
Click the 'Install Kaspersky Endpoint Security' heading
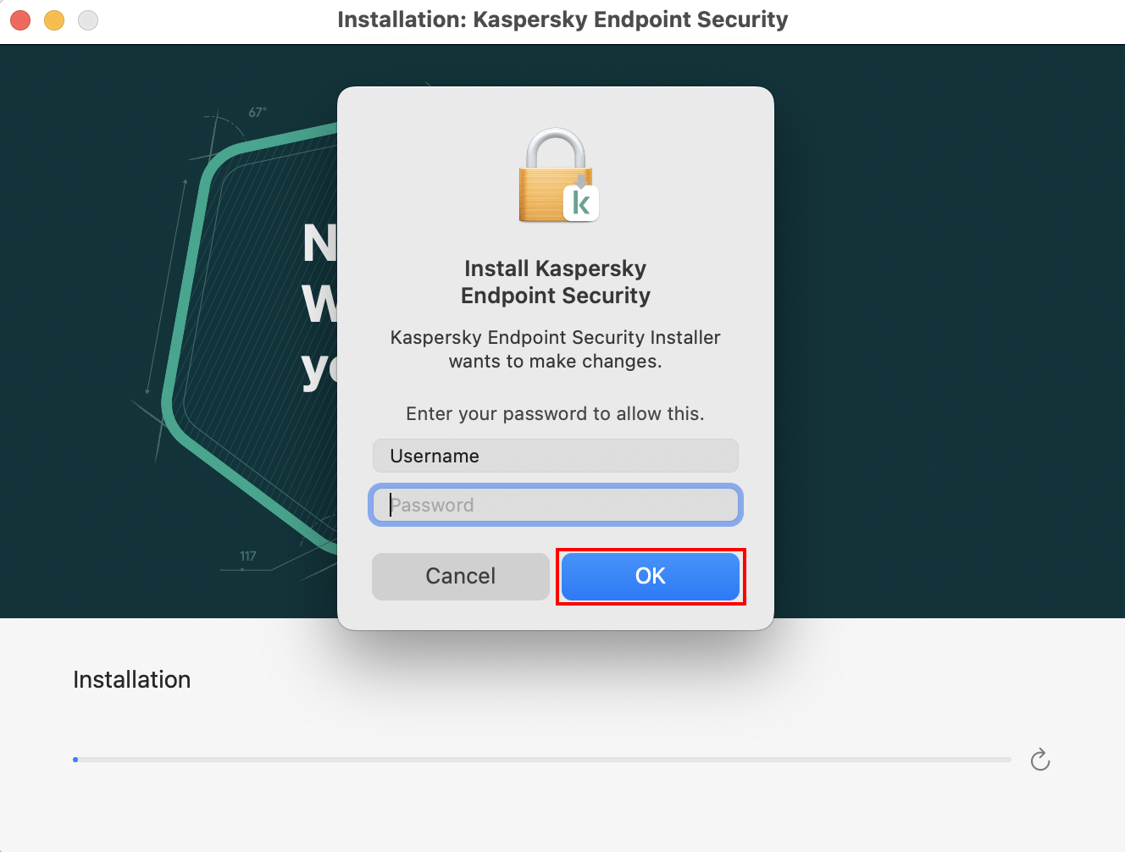(x=555, y=282)
